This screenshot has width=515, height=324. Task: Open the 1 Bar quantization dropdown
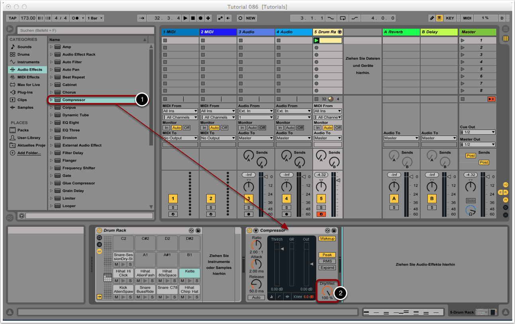[95, 18]
